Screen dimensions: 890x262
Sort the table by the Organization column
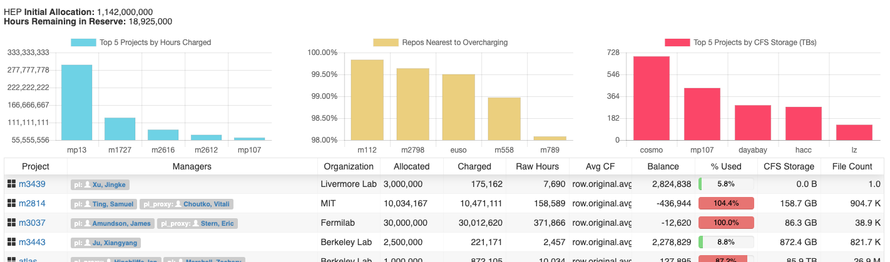tap(349, 166)
